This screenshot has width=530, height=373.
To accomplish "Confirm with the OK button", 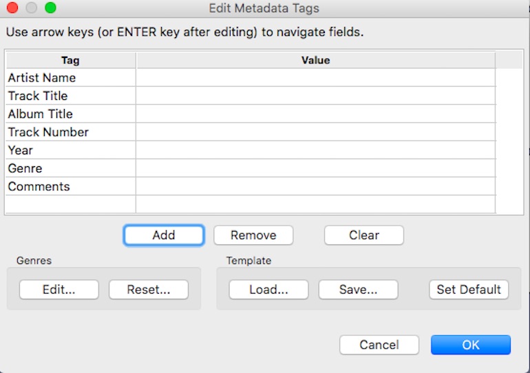I will pyautogui.click(x=471, y=345).
